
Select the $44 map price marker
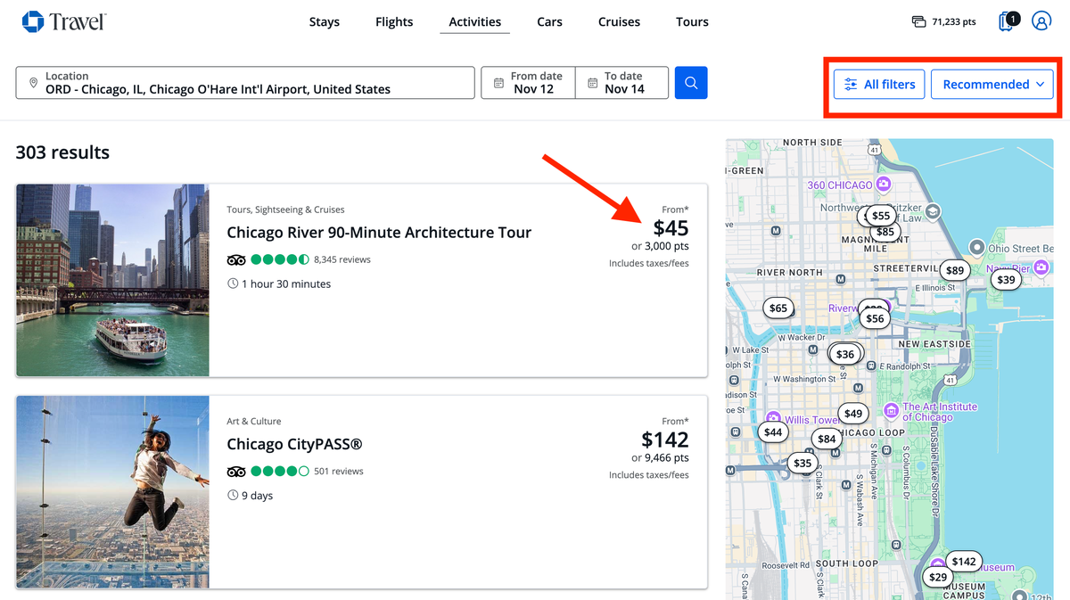(x=773, y=432)
